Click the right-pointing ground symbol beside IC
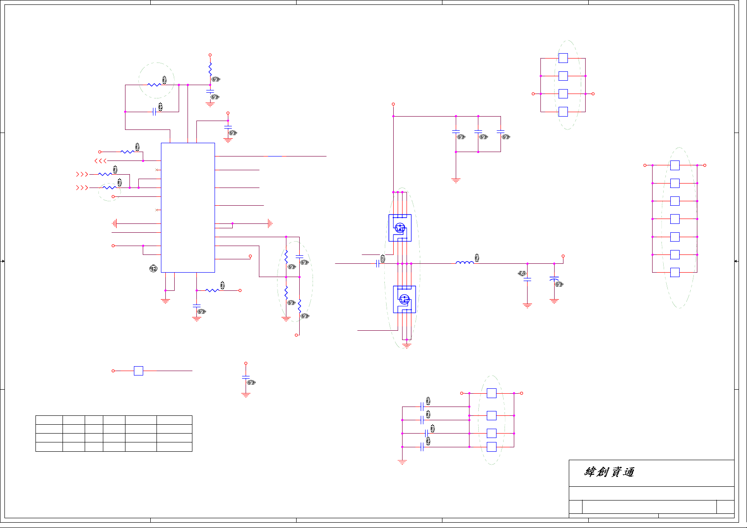747x528 pixels. pos(270,223)
